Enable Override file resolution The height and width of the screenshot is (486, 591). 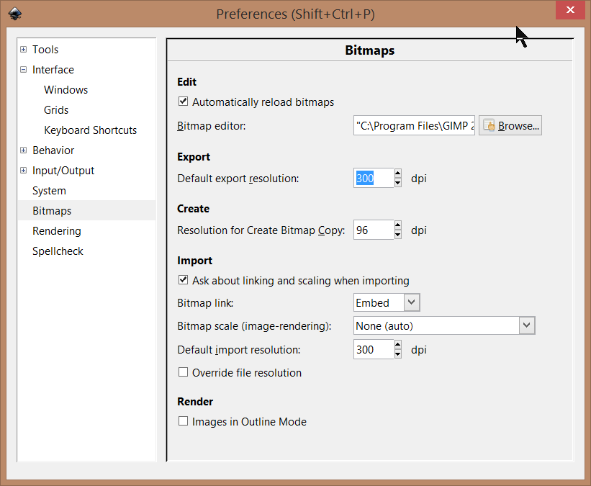tap(183, 372)
